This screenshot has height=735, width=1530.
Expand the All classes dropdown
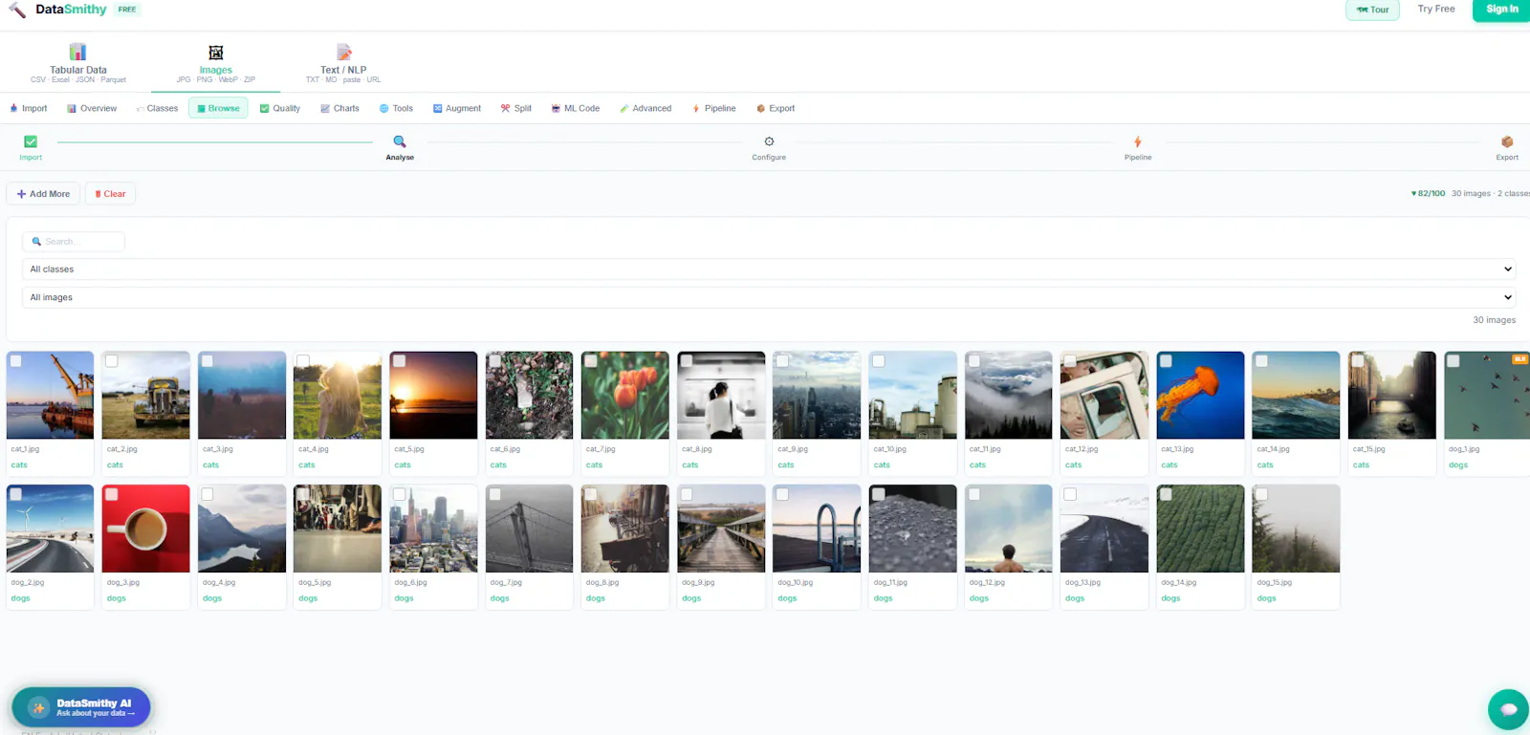pos(768,270)
